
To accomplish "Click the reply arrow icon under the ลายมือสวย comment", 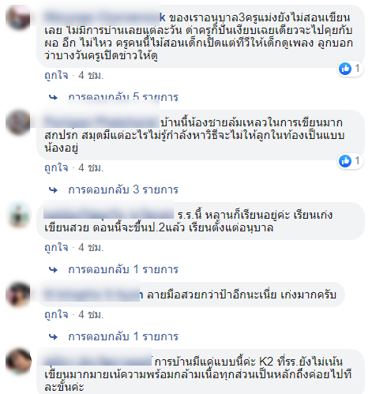I will 53,336.
